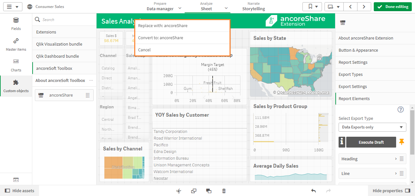415x196 pixels.
Task: Open the Bookmarks dropdown
Action: pos(312,7)
